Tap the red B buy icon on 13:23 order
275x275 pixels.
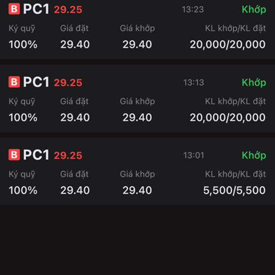(14, 9)
